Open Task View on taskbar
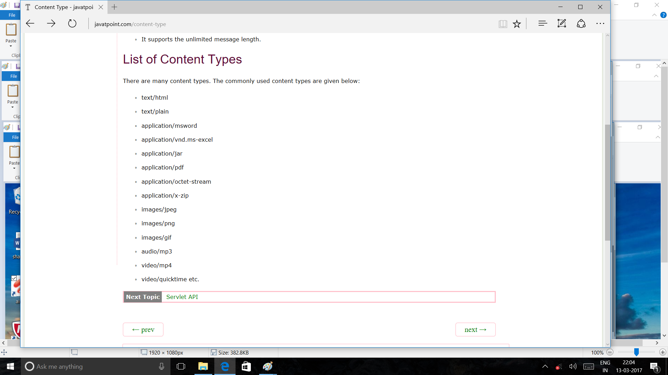This screenshot has height=375, width=668. 181,366
